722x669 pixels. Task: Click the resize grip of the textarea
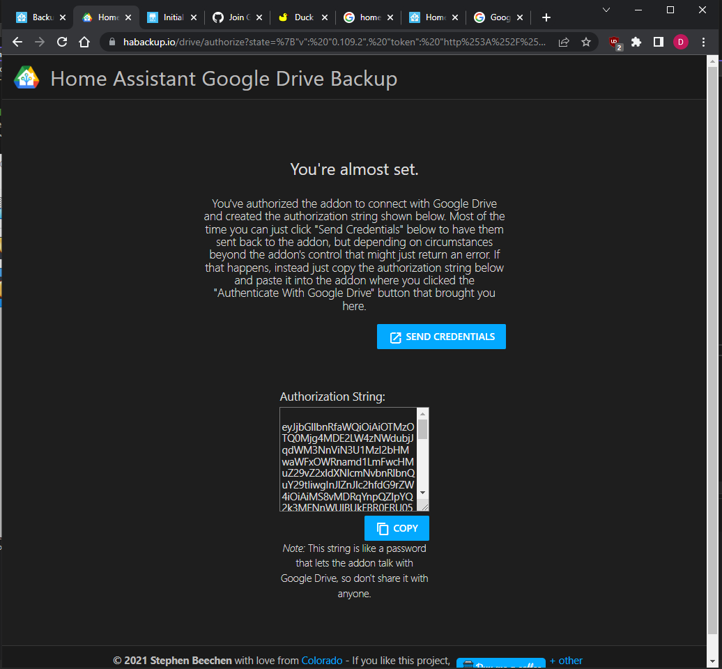click(x=424, y=507)
